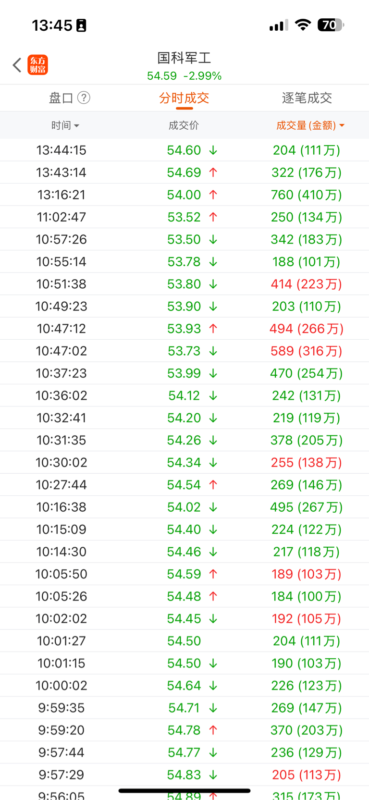
Task: Select the 分时成交 tab
Action: point(184,98)
